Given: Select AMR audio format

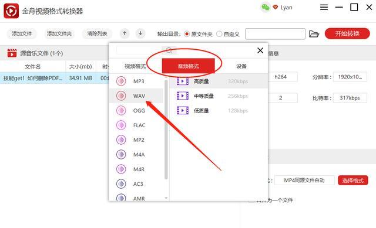Looking at the screenshot, I should click(136, 198).
